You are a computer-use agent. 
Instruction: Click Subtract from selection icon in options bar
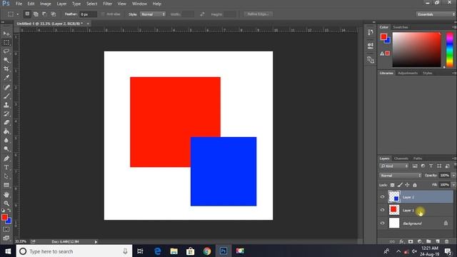(x=44, y=14)
